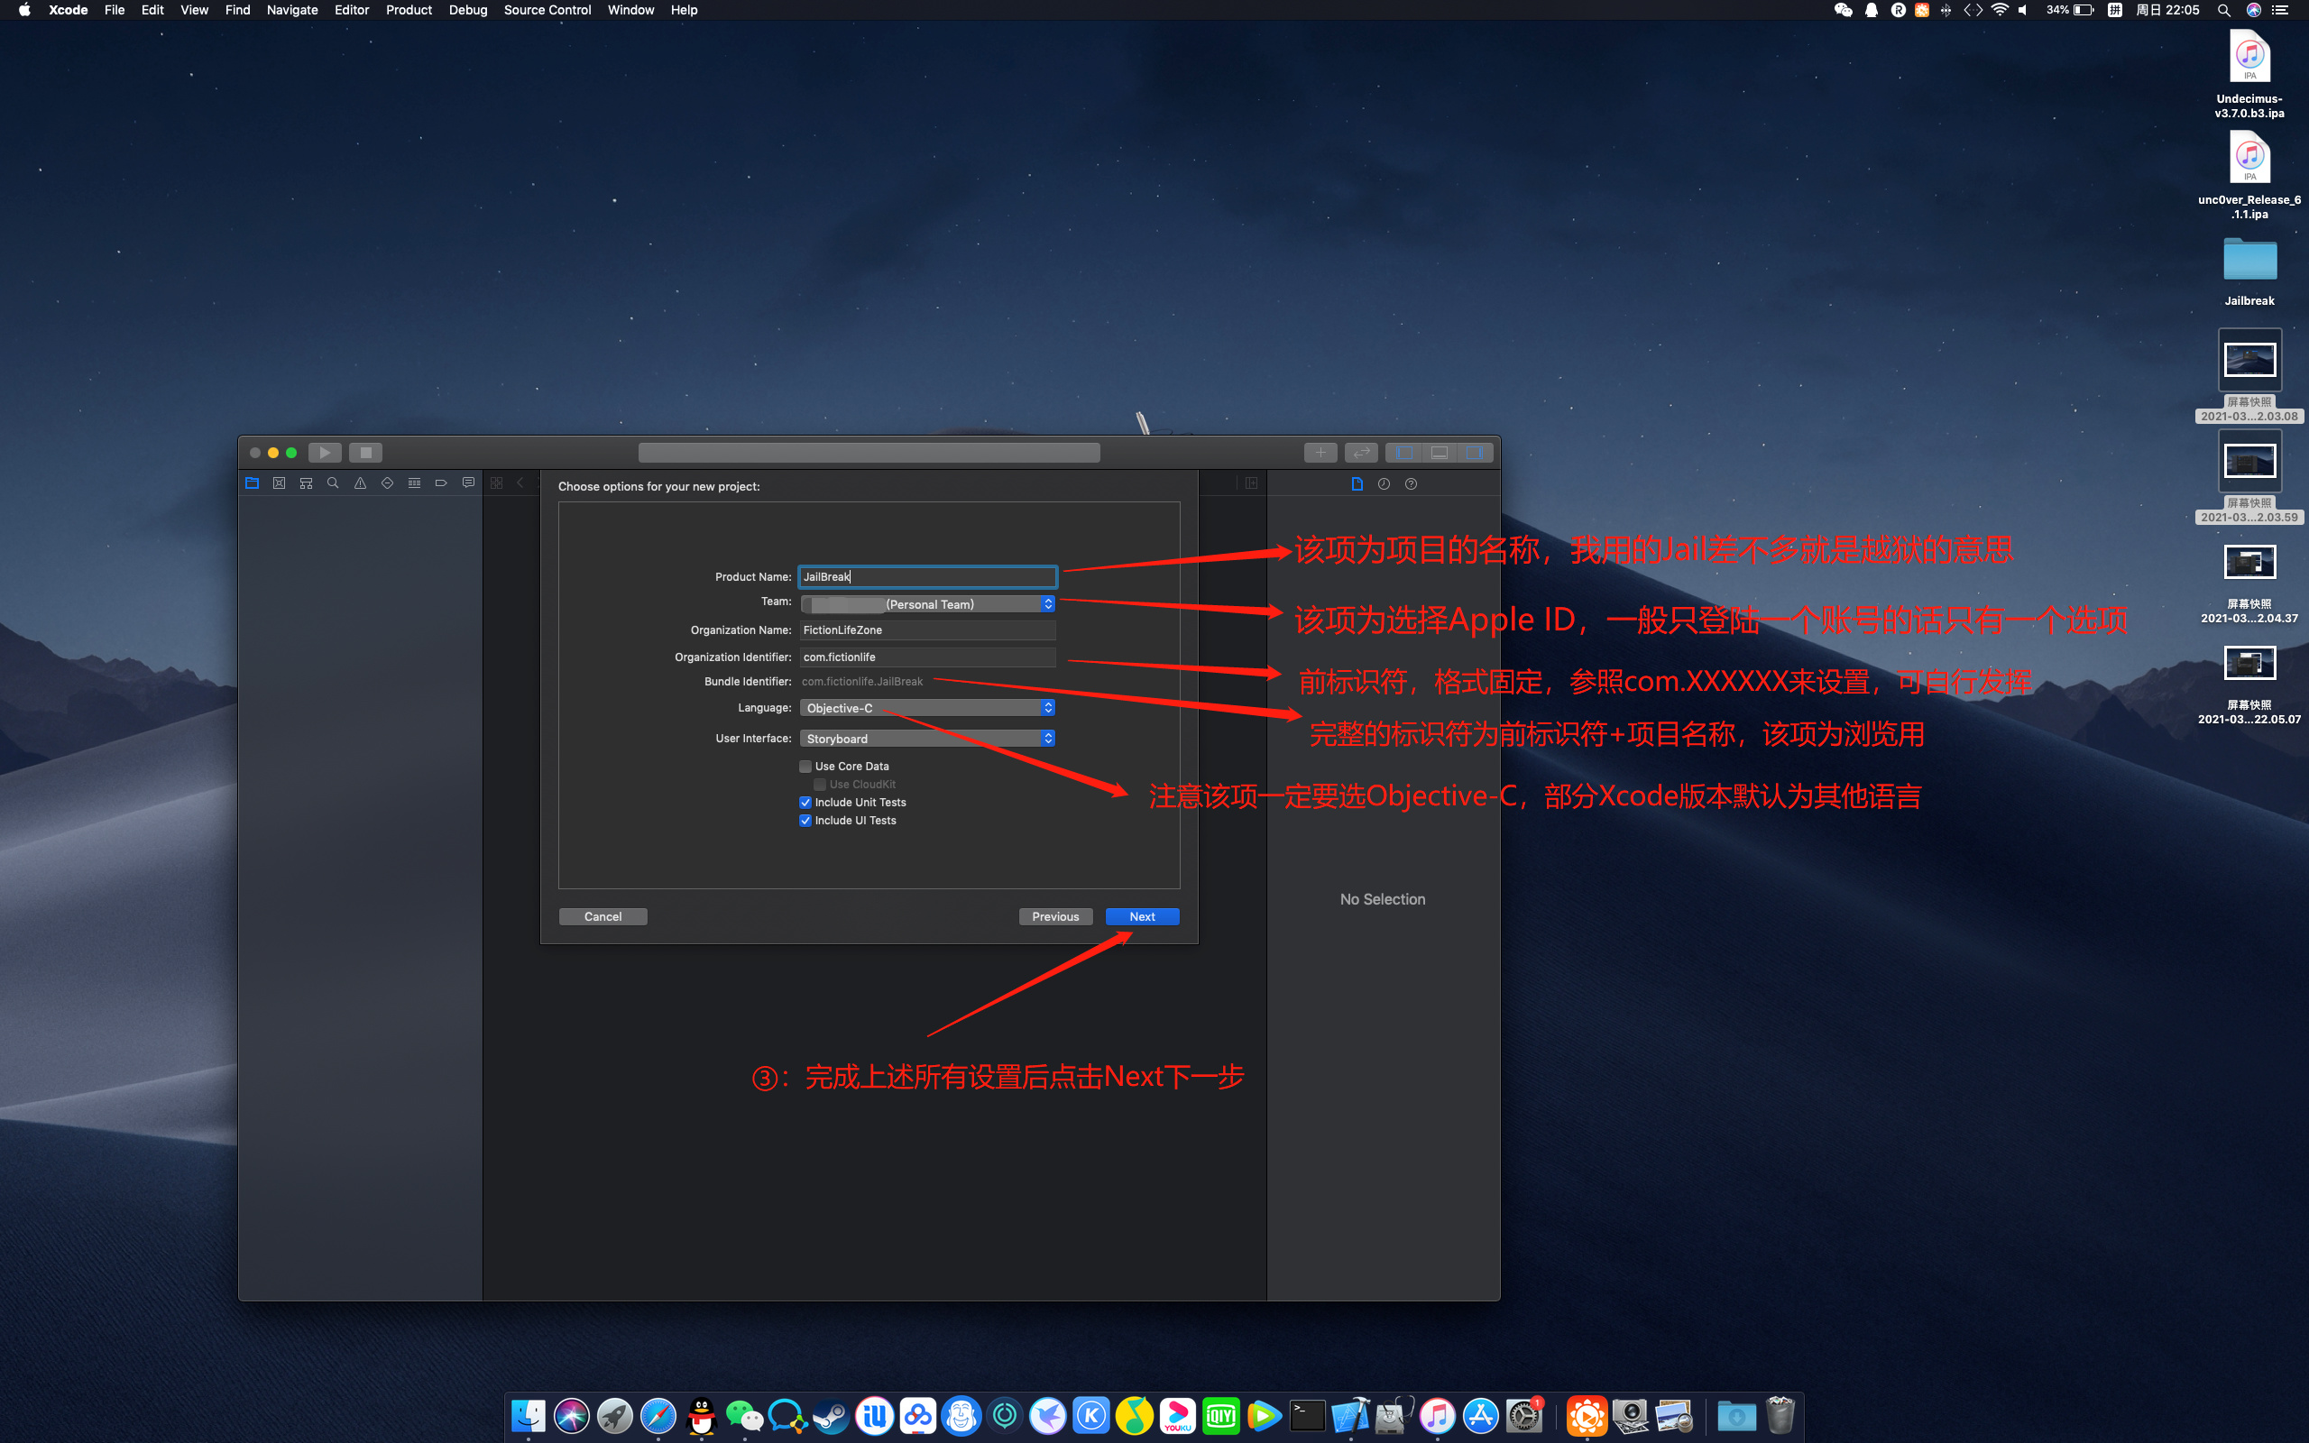
Task: Open the Report navigator speech bubble icon
Action: click(x=467, y=483)
